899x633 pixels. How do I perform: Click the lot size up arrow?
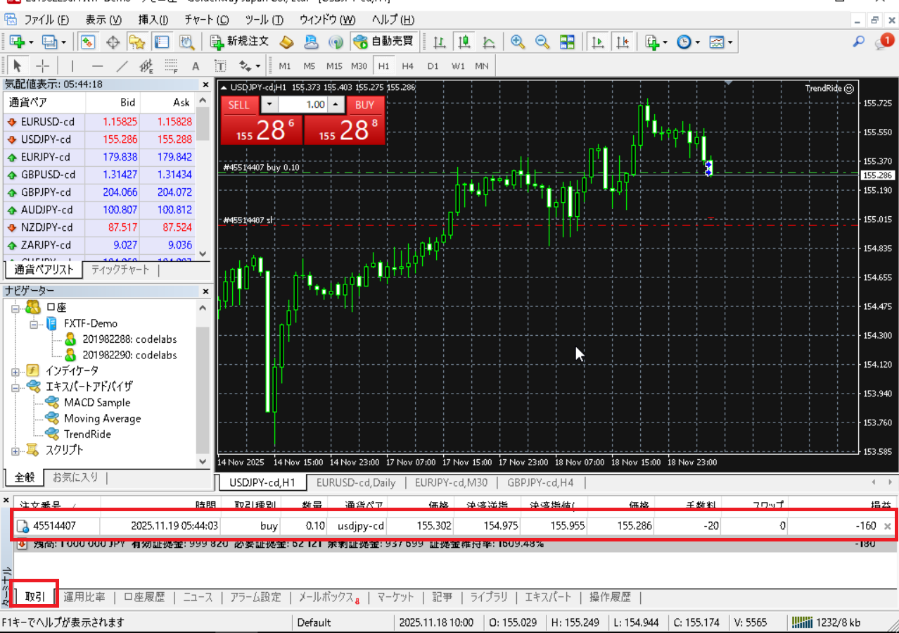point(336,105)
